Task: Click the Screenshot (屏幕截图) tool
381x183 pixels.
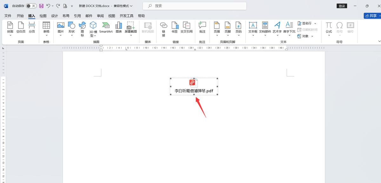Action: click(x=130, y=28)
